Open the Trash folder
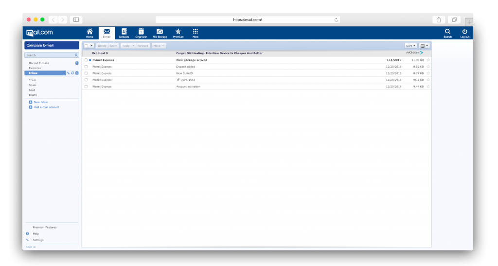 (x=33, y=80)
